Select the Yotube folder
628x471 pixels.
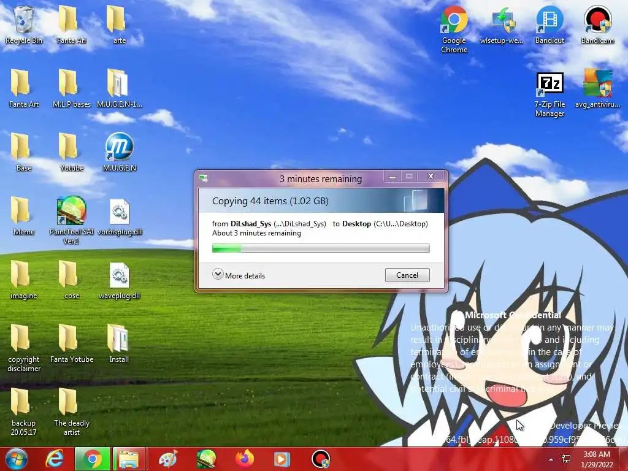point(71,153)
